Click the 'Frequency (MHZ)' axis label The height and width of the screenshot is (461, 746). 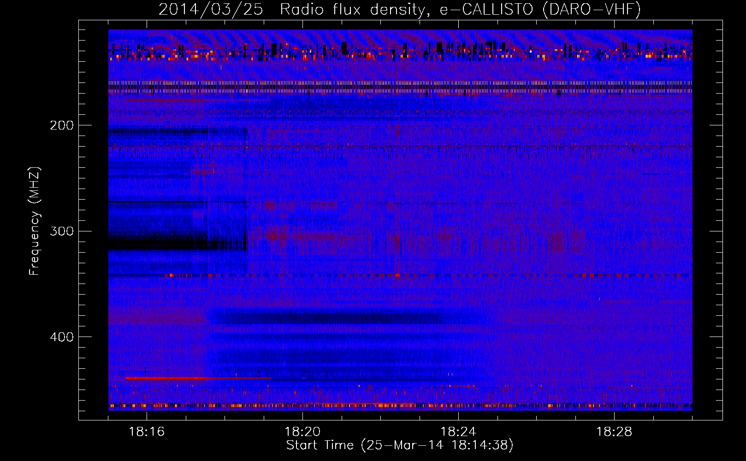pyautogui.click(x=35, y=221)
